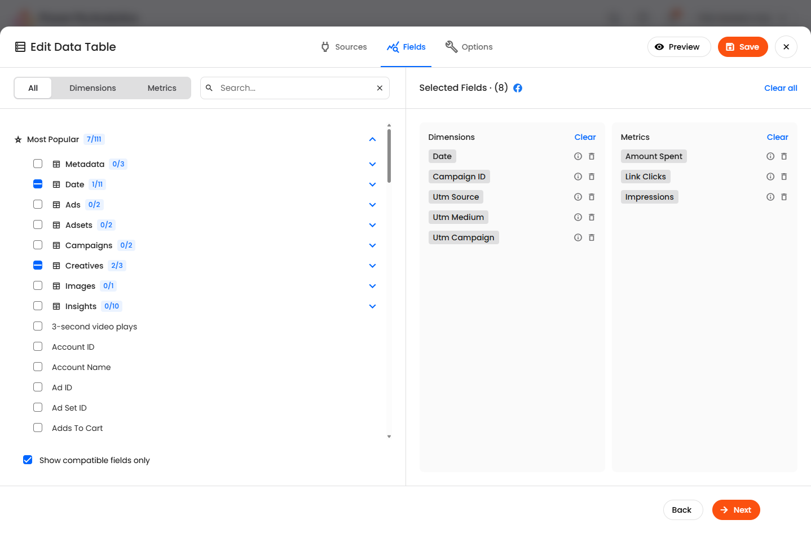Viewport: 811px width, 533px height.
Task: Filter fields by Dimensions tab
Action: (x=92, y=88)
